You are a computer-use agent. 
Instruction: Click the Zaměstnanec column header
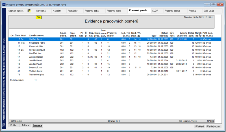pyautogui.click(x=36, y=36)
